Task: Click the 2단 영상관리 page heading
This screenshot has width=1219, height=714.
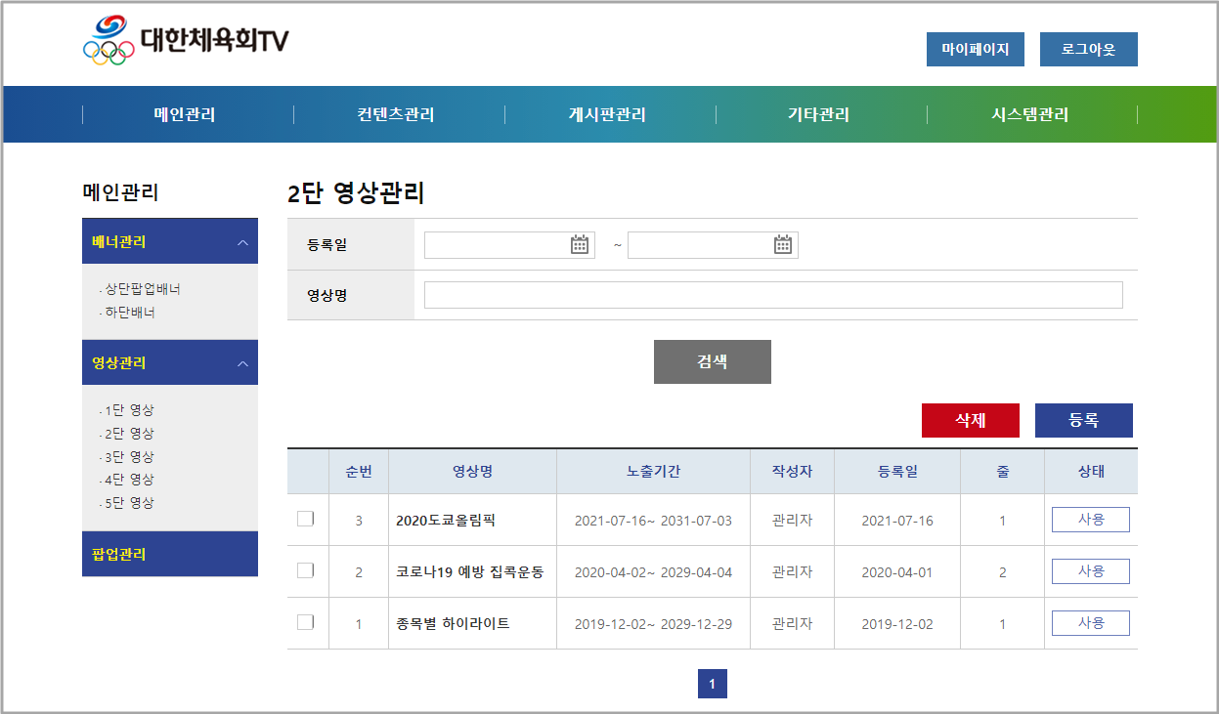Action: tap(356, 193)
